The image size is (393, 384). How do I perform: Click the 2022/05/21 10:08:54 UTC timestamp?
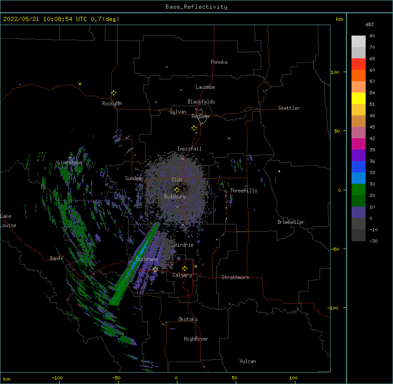coord(45,19)
